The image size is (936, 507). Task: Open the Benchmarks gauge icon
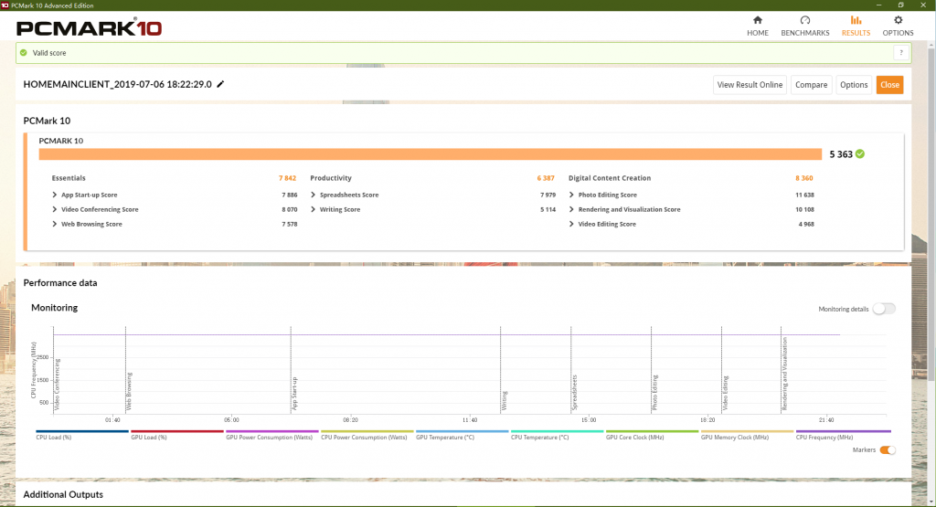pyautogui.click(x=804, y=20)
